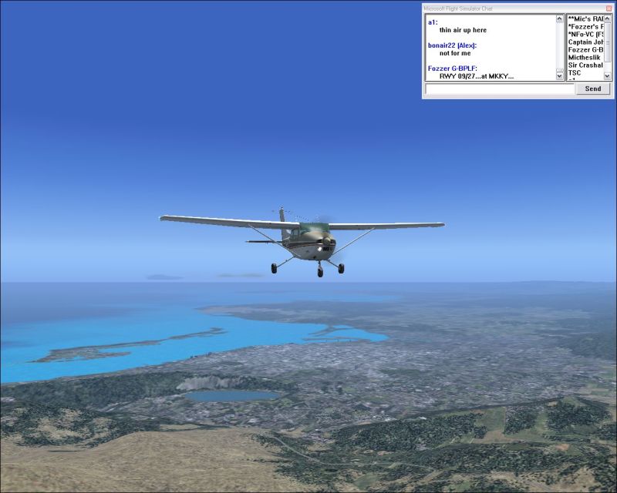Click the chat log scroll-down arrow
The height and width of the screenshot is (493, 617).
[x=560, y=76]
